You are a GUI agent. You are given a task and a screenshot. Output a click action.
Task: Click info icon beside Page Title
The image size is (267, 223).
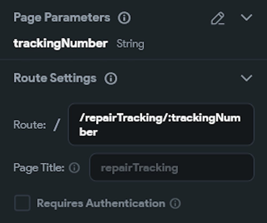coord(74,168)
